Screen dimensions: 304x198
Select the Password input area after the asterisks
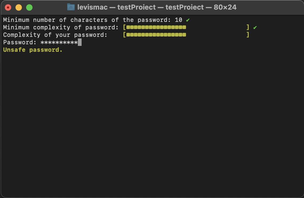click(80, 42)
